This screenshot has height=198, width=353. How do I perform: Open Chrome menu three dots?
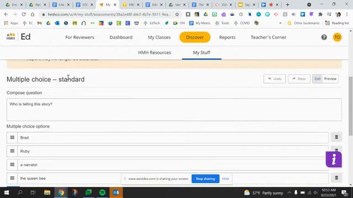347,14
